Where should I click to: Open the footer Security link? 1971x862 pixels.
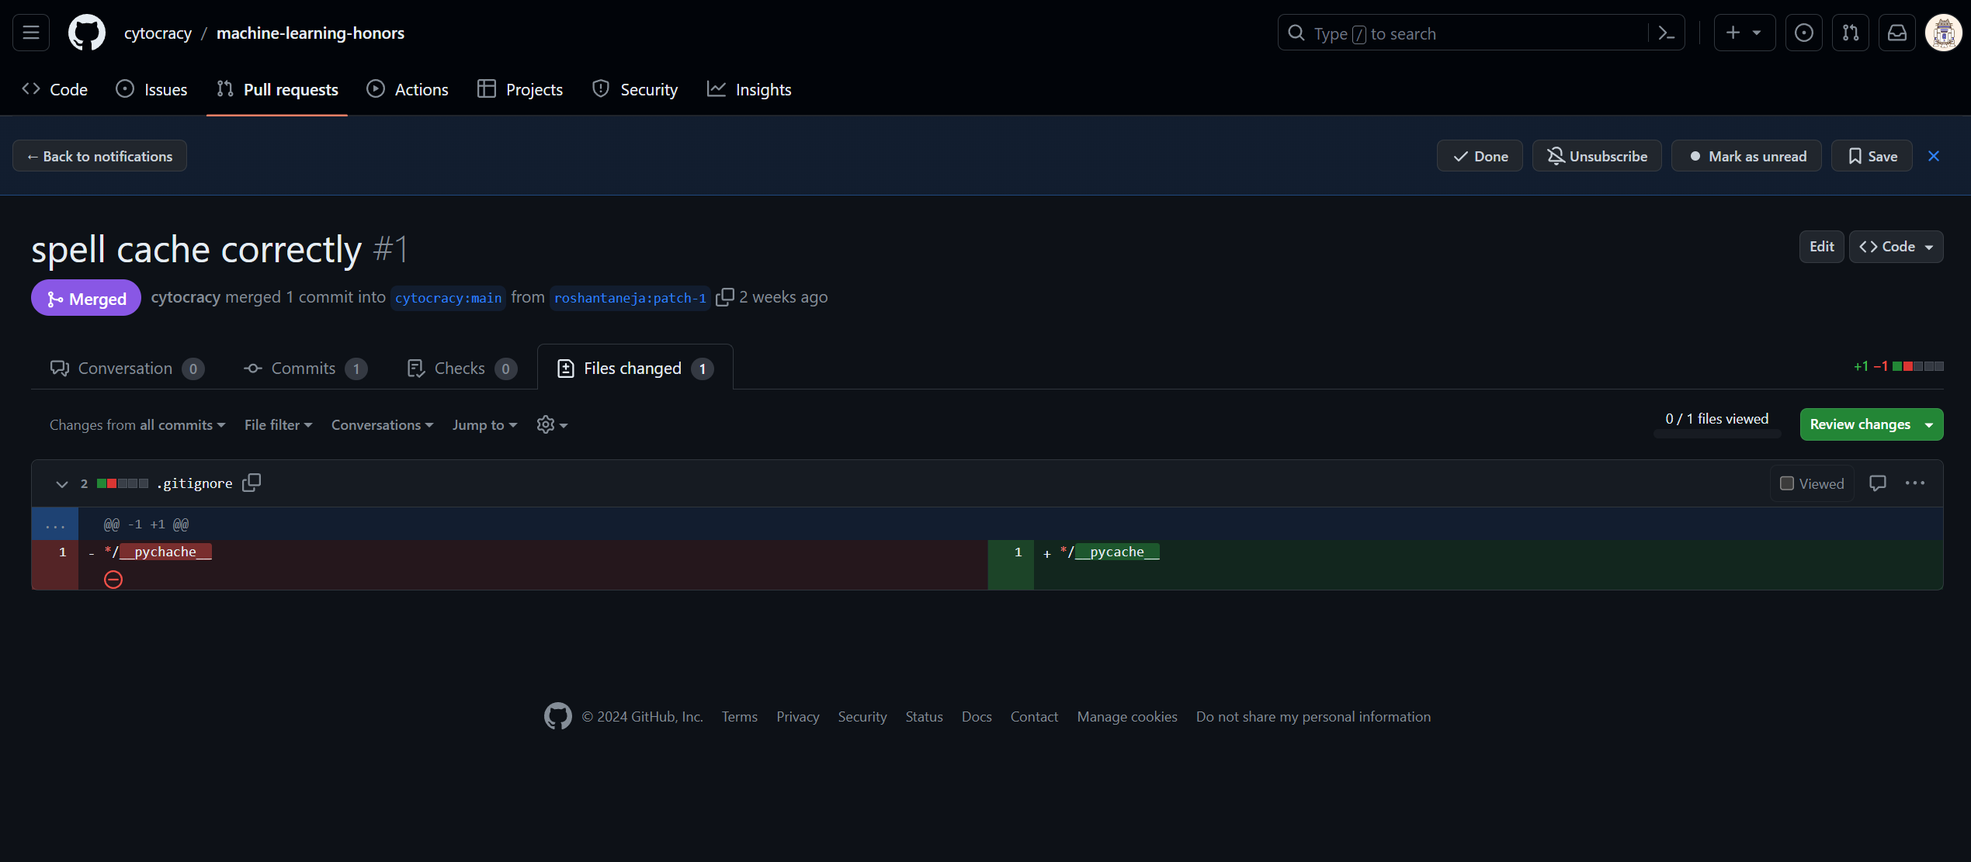pos(862,717)
